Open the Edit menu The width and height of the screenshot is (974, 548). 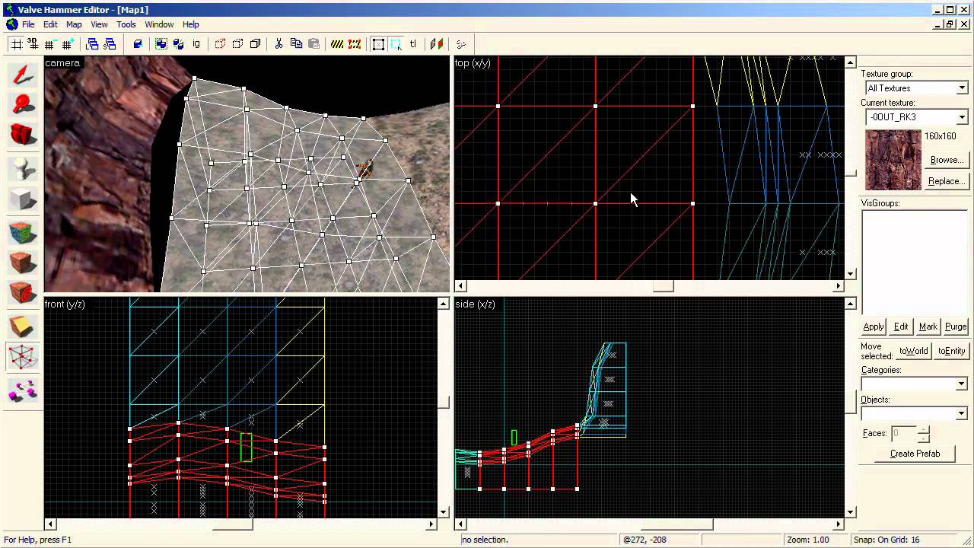50,24
